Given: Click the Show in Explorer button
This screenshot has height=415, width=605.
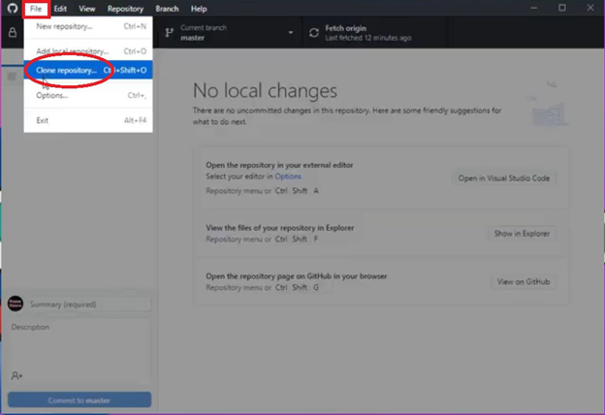Looking at the screenshot, I should point(522,234).
